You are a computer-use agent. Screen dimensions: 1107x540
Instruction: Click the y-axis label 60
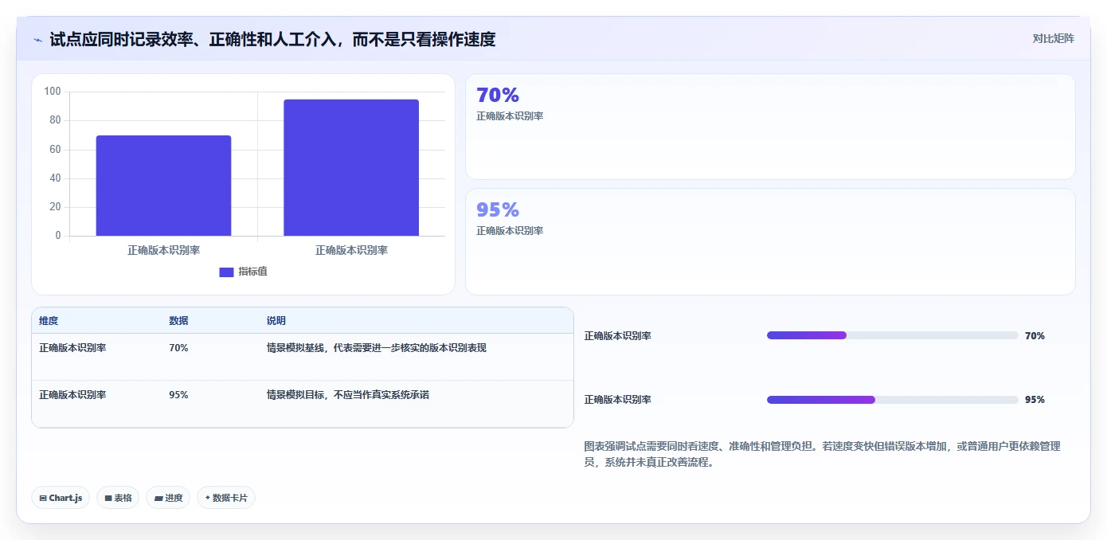point(55,150)
